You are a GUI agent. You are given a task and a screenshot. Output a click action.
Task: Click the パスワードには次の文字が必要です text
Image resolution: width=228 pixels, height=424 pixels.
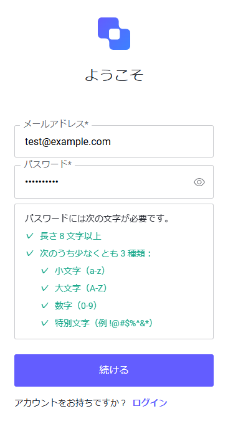[97, 218]
